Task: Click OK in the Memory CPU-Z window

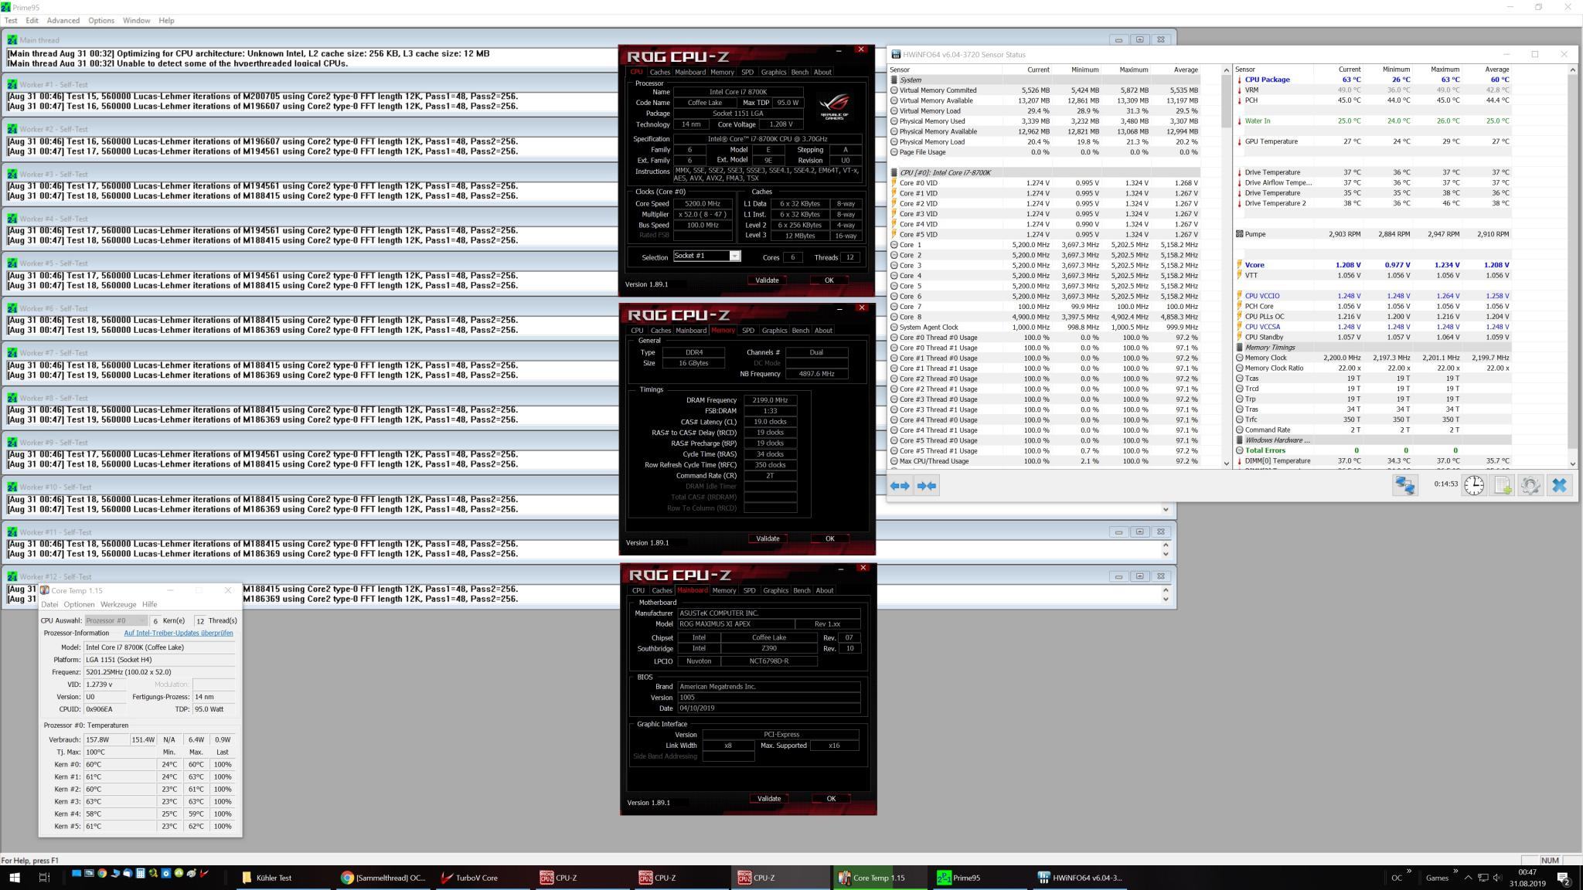Action: click(x=829, y=538)
